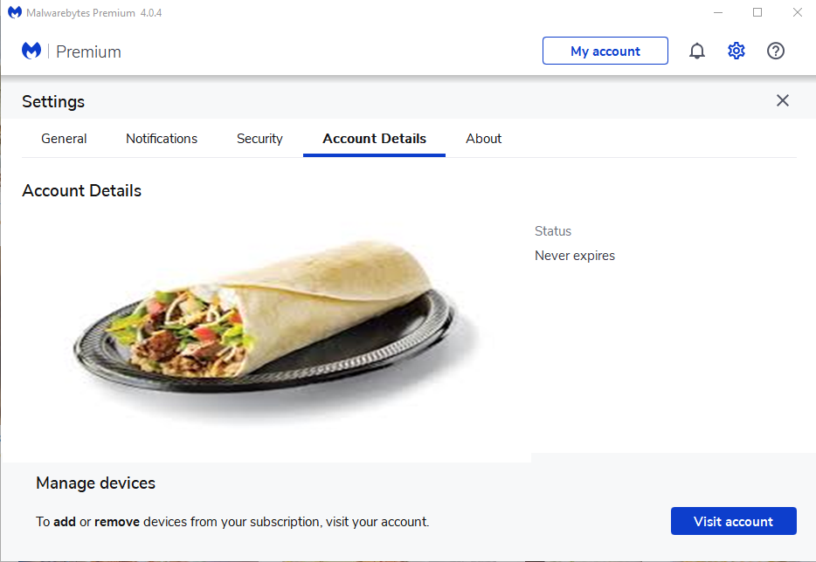The width and height of the screenshot is (816, 562).
Task: Open help via the question mark icon
Action: pyautogui.click(x=776, y=51)
